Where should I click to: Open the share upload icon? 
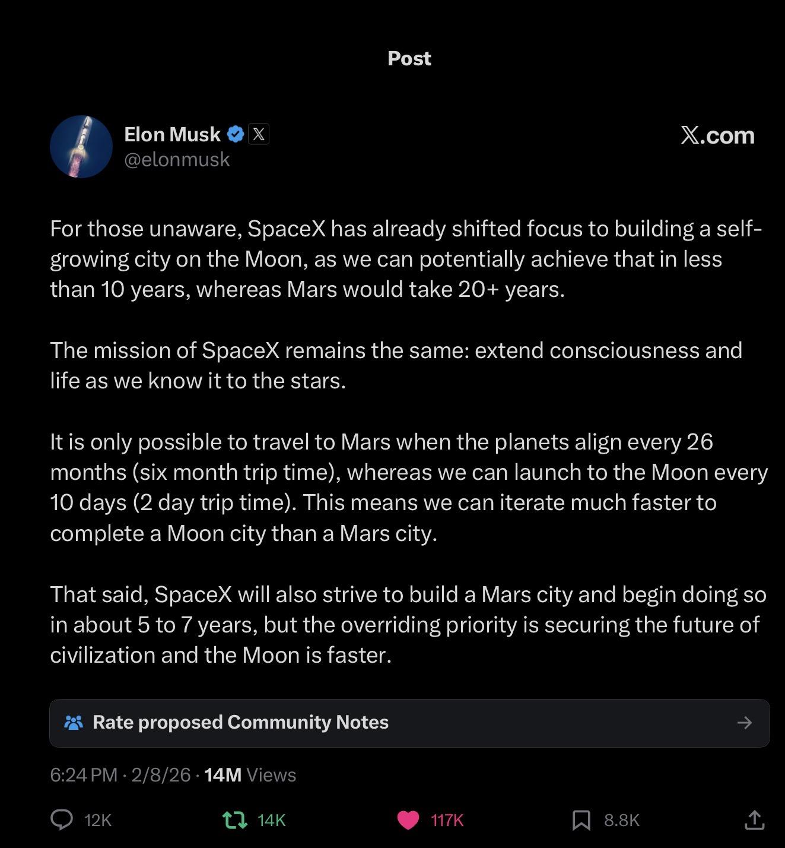pyautogui.click(x=754, y=820)
